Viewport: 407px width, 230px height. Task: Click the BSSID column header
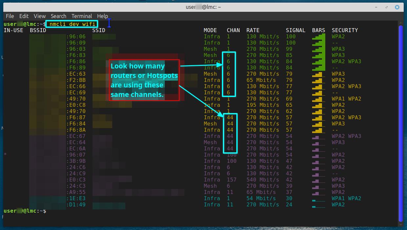click(x=38, y=30)
